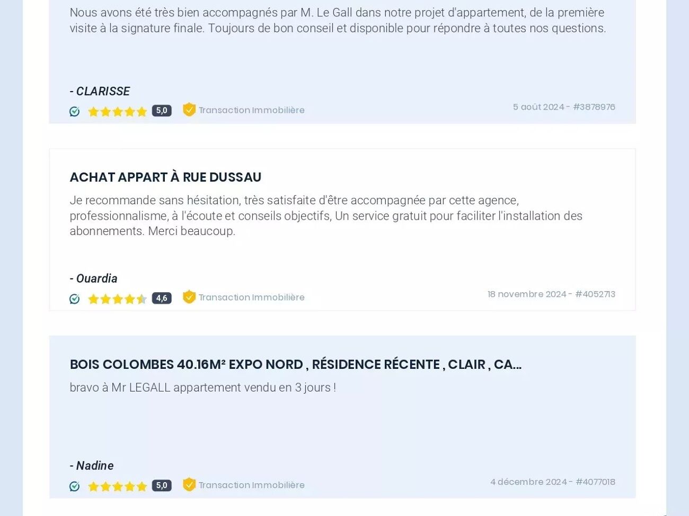Click the 5,0 score badge under CLARISSE
689x516 pixels.
(162, 111)
